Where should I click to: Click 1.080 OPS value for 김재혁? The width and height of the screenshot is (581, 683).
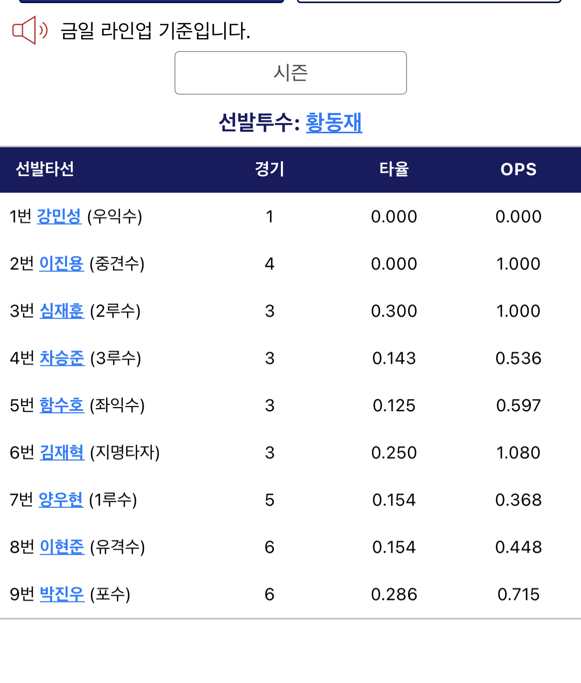click(518, 453)
